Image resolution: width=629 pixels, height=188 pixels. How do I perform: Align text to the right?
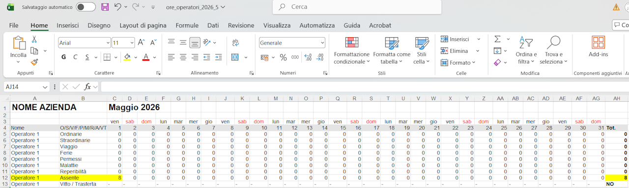(195, 57)
